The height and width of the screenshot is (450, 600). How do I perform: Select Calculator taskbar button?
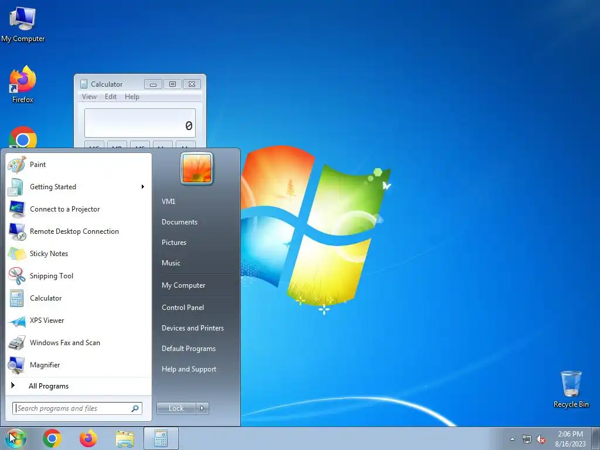(161, 438)
